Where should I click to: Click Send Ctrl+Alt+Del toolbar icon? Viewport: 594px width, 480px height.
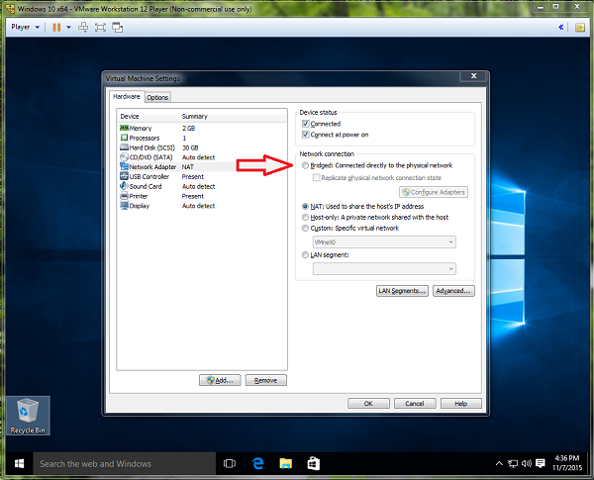click(x=83, y=28)
